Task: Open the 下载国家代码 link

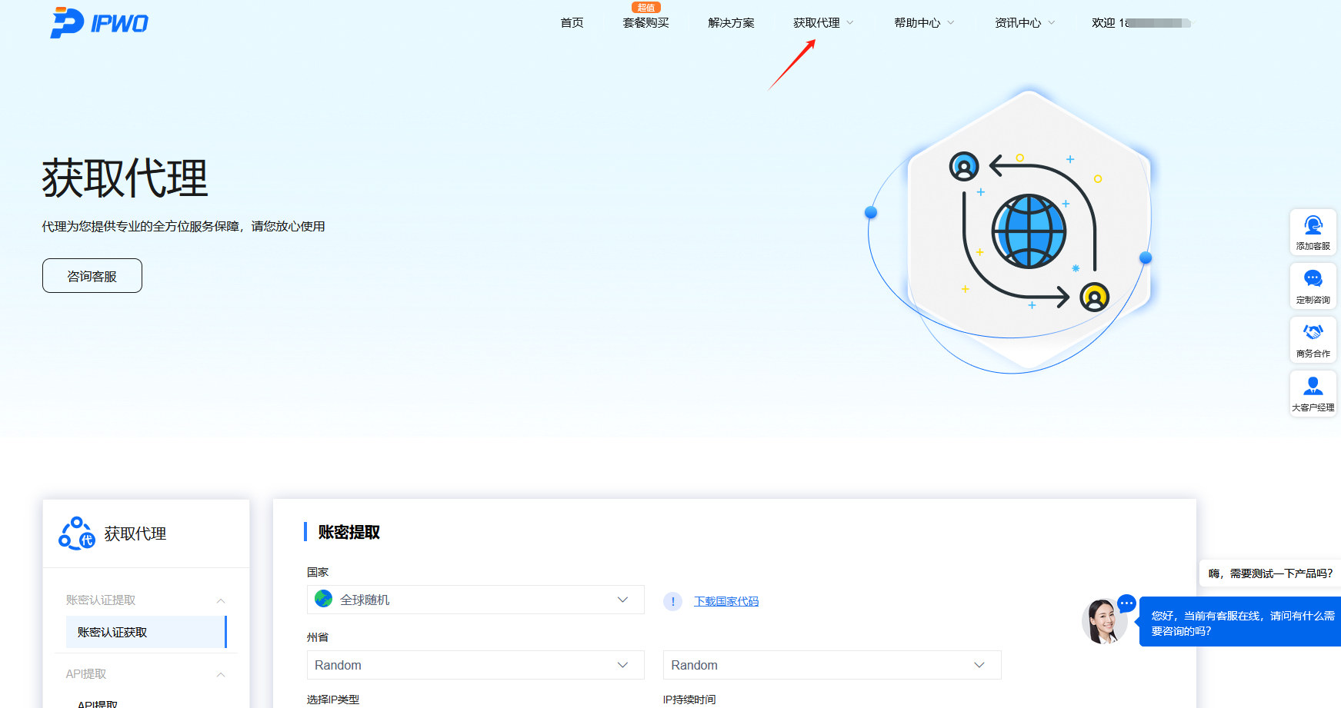Action: [x=726, y=601]
